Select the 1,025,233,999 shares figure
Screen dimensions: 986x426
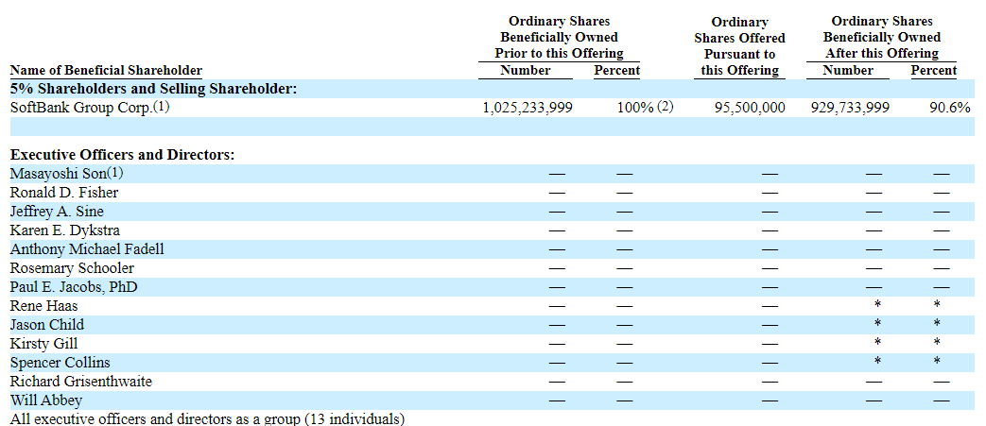527,108
